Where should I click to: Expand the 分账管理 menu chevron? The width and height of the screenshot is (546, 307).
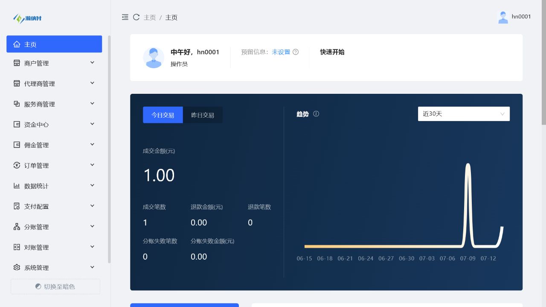tap(92, 226)
